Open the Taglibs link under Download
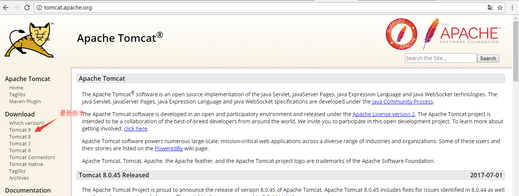The width and height of the screenshot is (519, 196). coord(17,171)
